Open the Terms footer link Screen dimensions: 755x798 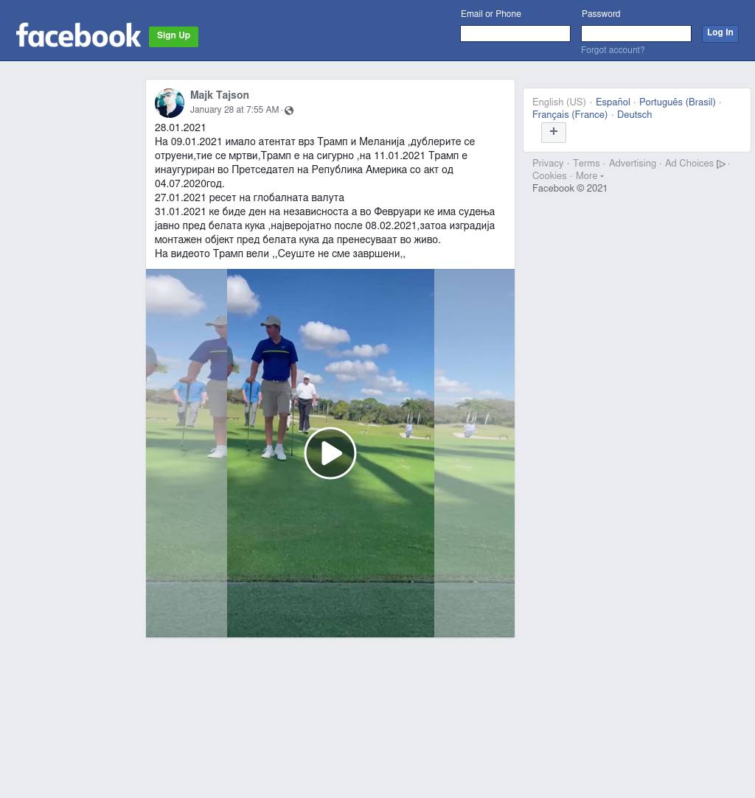tap(586, 164)
